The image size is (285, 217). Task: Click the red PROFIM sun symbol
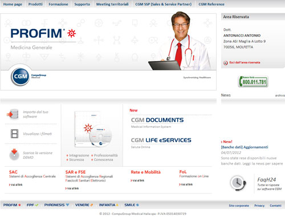(x=72, y=33)
